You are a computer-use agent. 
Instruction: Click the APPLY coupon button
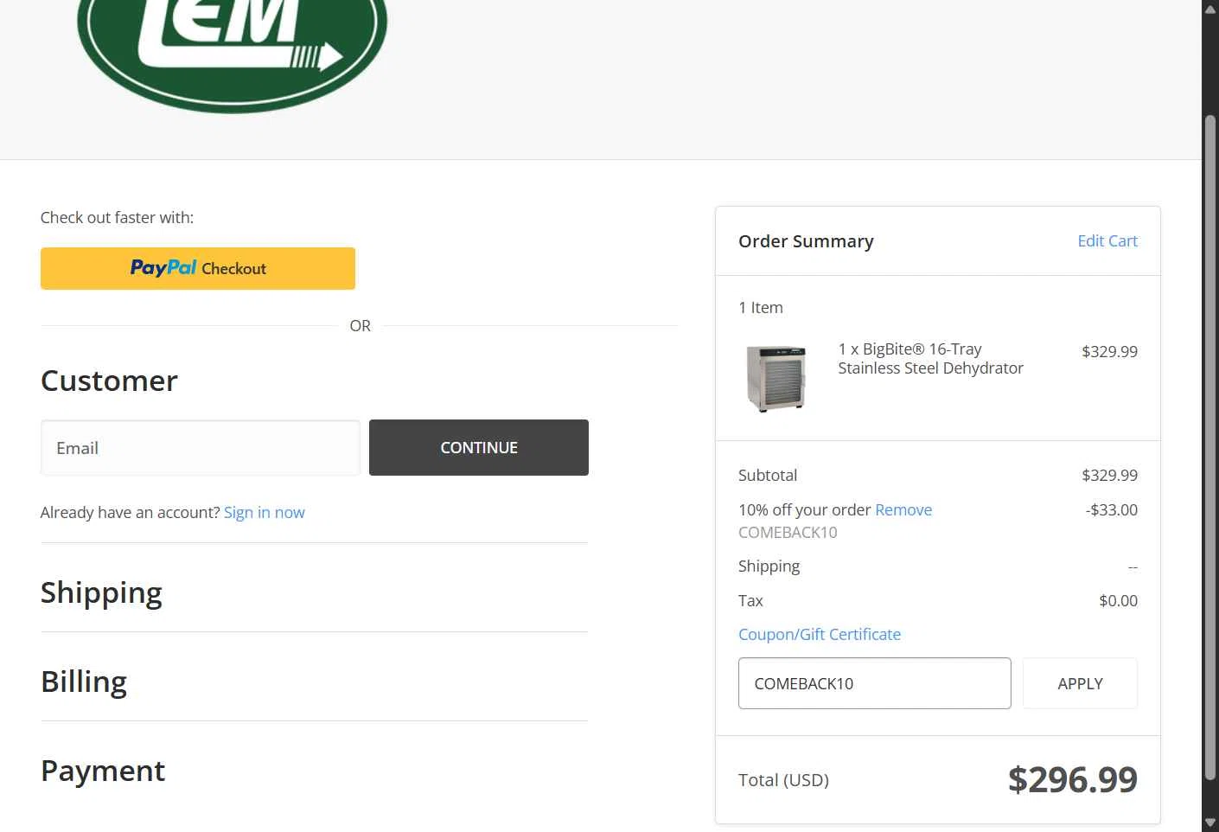[1080, 683]
